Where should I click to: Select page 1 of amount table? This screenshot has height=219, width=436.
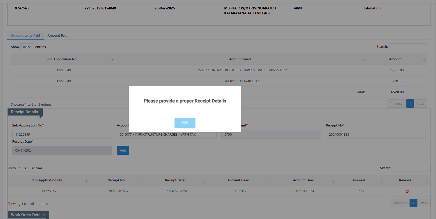point(410,104)
